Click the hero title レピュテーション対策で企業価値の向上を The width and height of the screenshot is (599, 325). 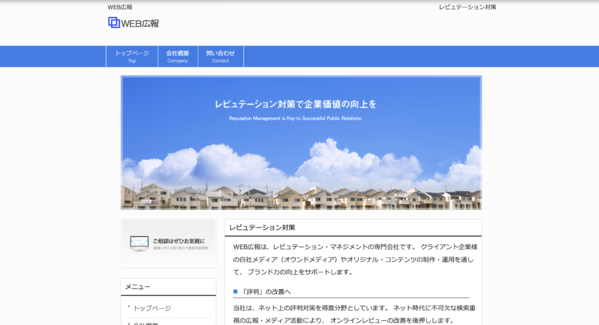[295, 104]
